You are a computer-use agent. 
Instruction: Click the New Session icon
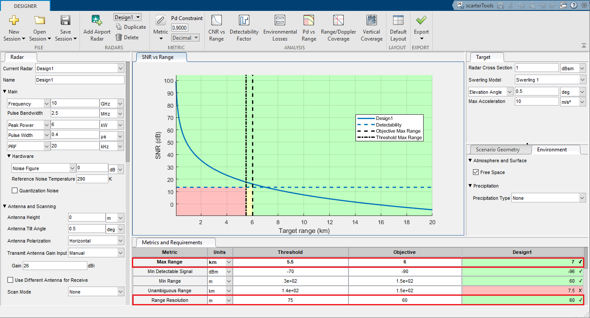click(x=14, y=21)
